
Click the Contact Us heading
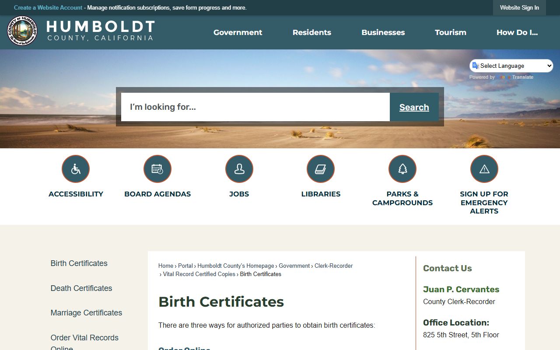click(x=448, y=269)
